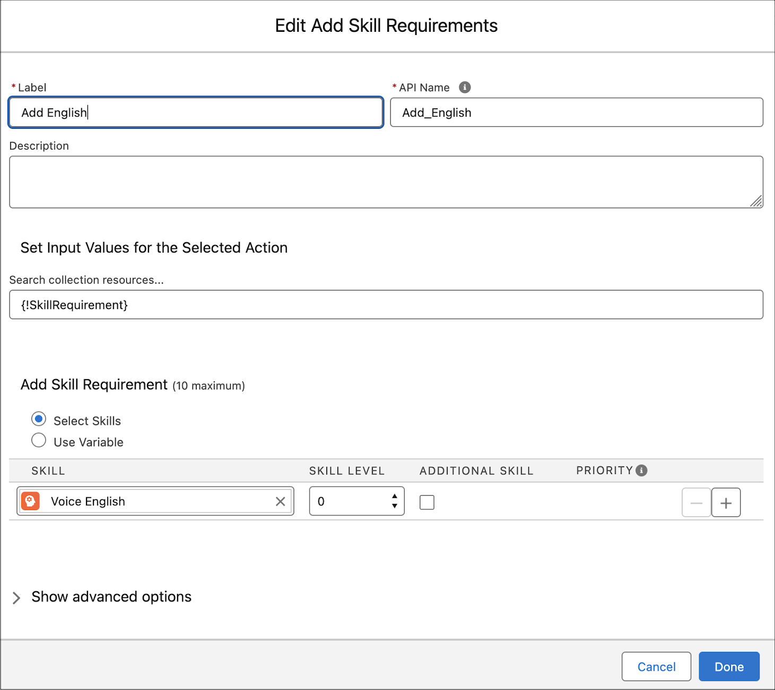Click the Done button
Viewport: 775px width, 690px height.
(729, 667)
